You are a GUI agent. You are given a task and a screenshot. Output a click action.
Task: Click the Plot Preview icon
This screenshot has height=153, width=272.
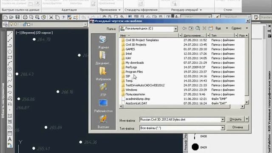point(31,17)
